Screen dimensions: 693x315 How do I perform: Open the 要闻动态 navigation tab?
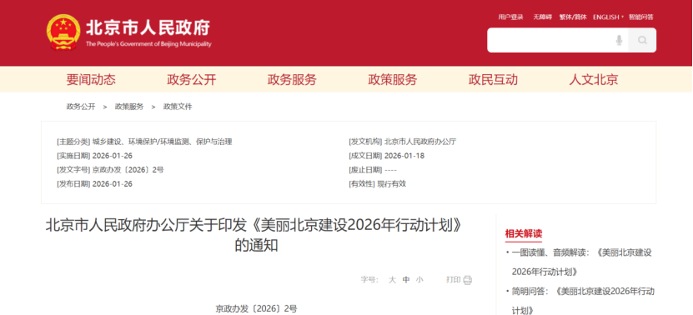[x=91, y=79]
